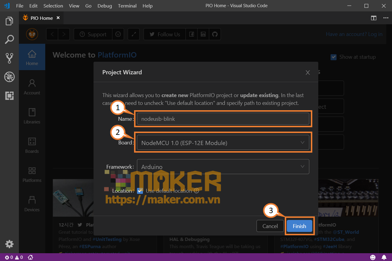
Task: Select the PIO Home editor tab
Action: [41, 18]
